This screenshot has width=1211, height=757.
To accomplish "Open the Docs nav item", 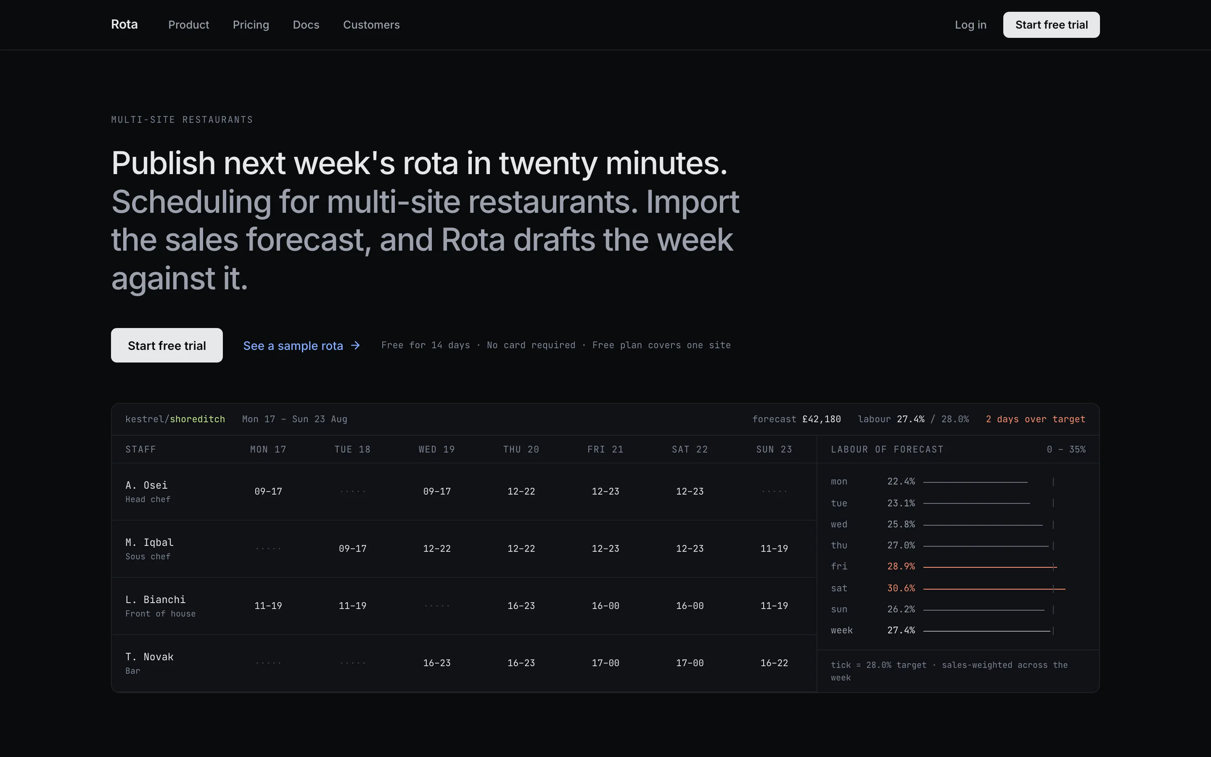I will (306, 24).
